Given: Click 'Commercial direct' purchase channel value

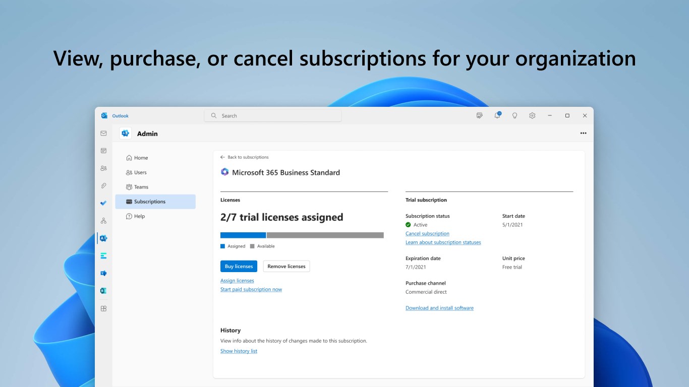Looking at the screenshot, I should coord(426,292).
